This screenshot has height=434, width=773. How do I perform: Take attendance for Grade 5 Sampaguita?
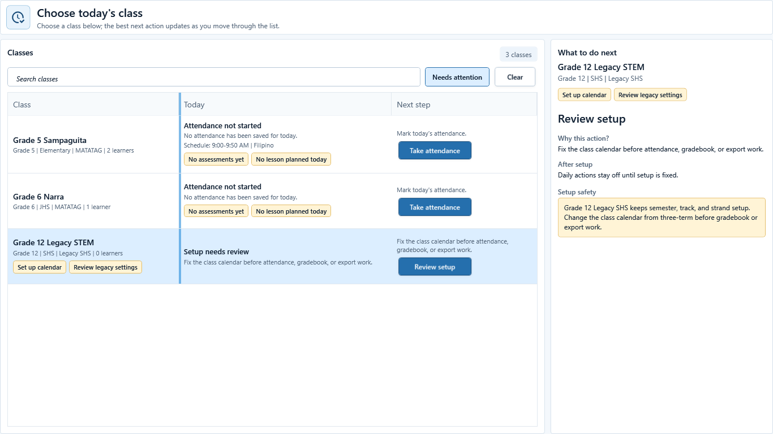click(x=435, y=150)
